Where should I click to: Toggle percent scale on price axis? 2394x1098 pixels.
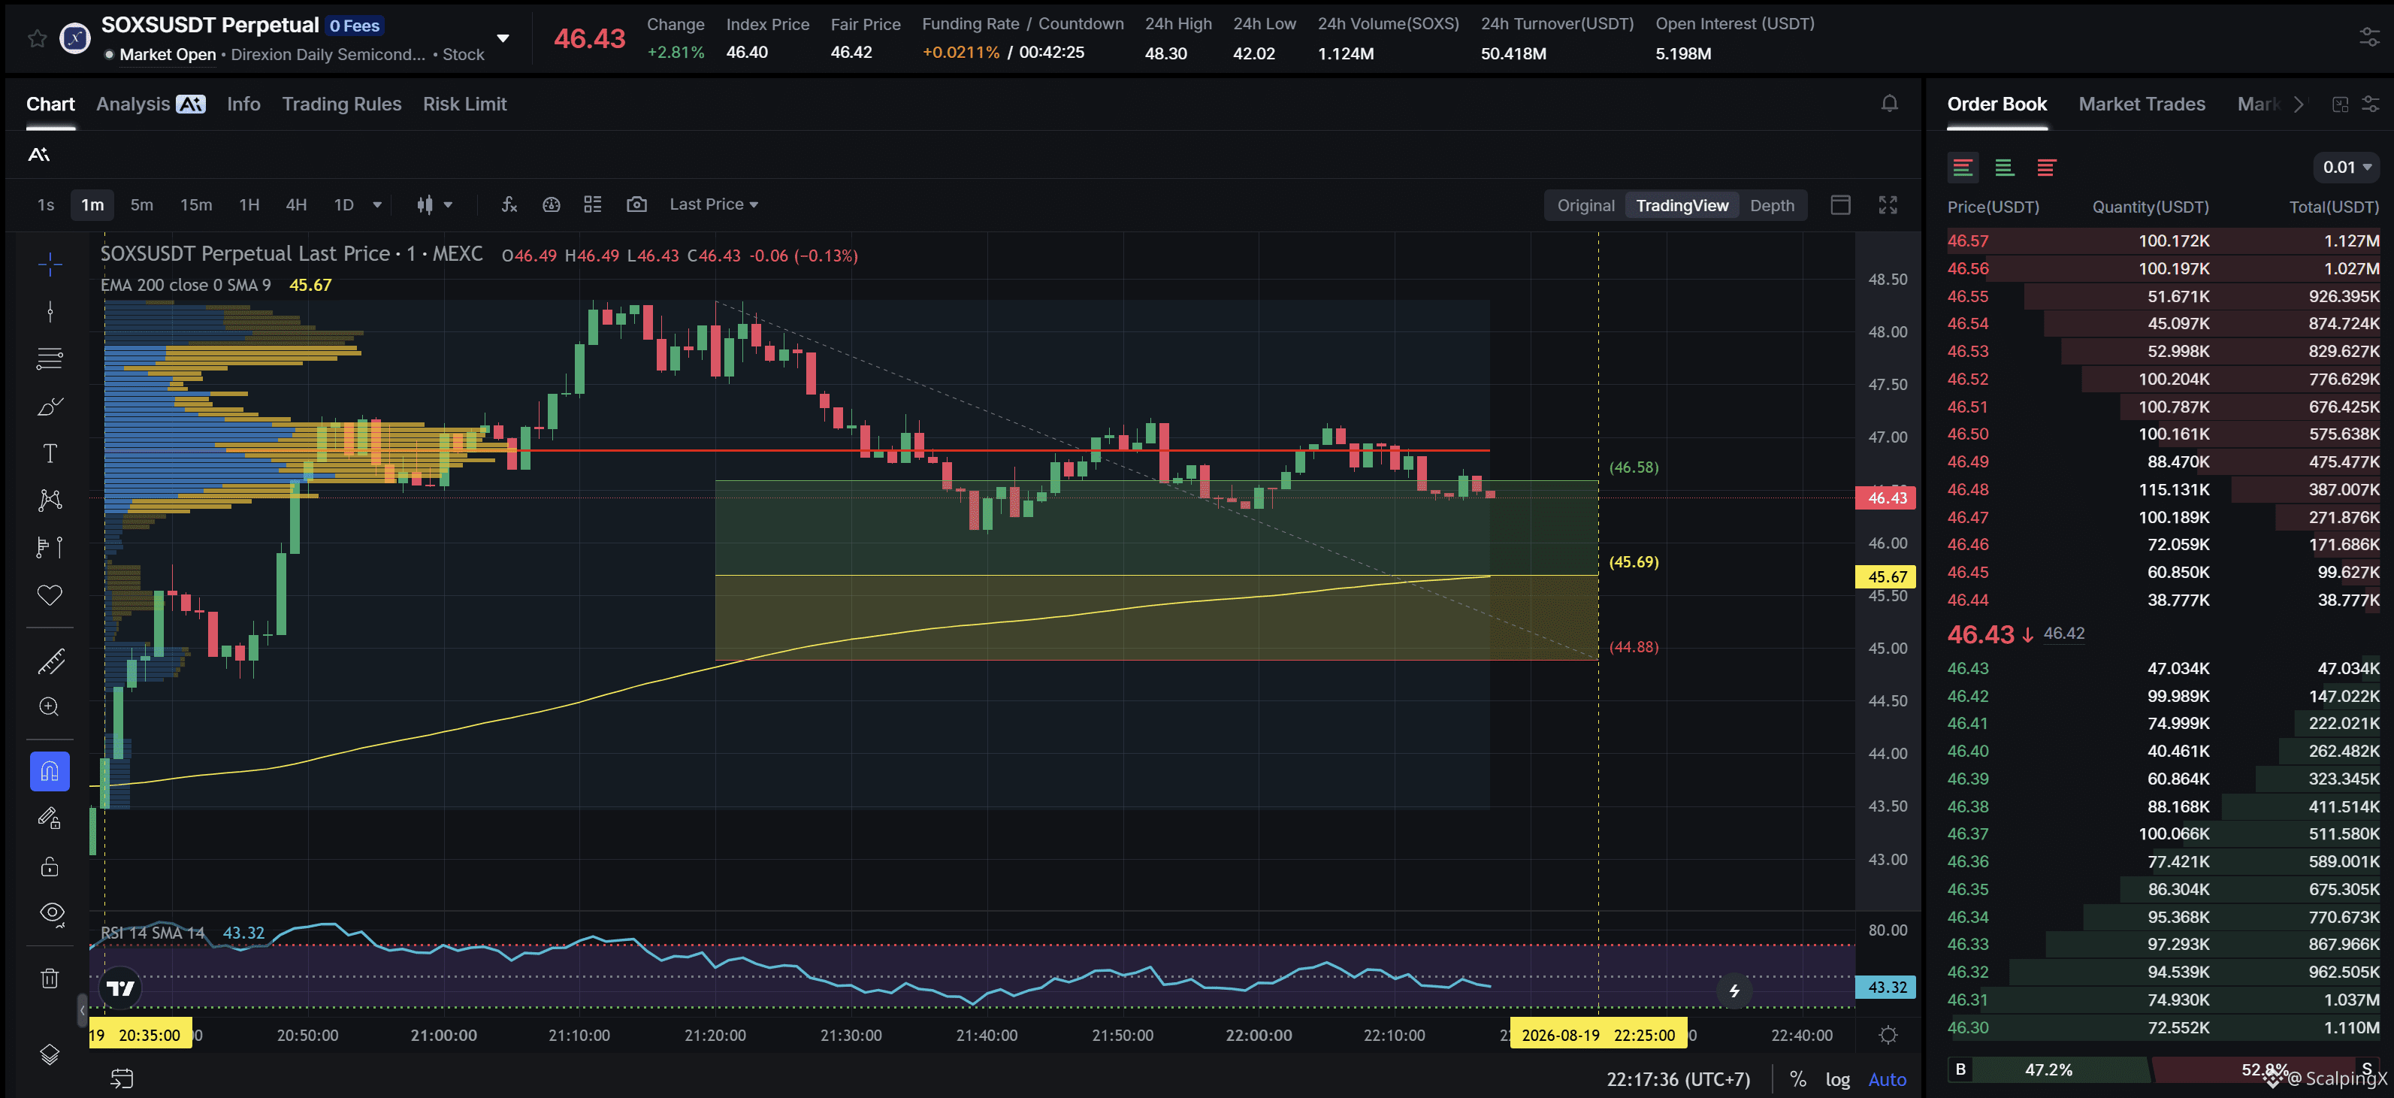[1798, 1078]
